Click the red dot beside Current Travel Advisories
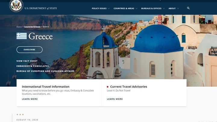The width and height of the screenshot is (217, 122). pyautogui.click(x=108, y=87)
